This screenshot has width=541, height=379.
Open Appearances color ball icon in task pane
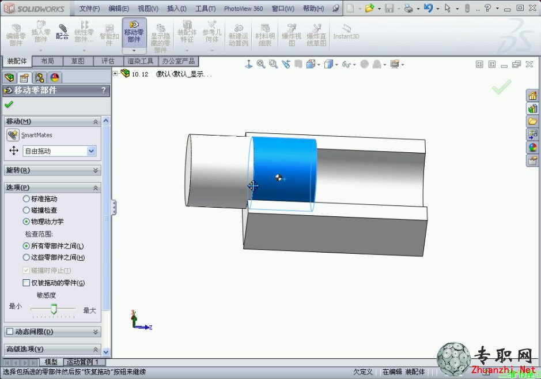coord(532,147)
